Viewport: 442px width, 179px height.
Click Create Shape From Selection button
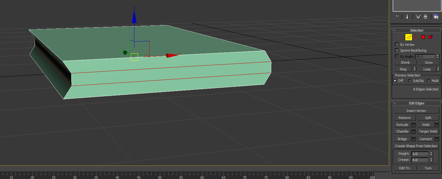point(416,146)
